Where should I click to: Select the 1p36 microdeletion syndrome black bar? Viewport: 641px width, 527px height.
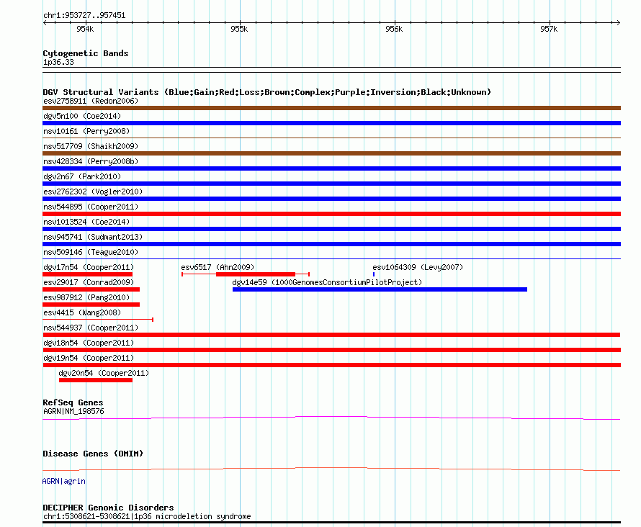coord(331,522)
